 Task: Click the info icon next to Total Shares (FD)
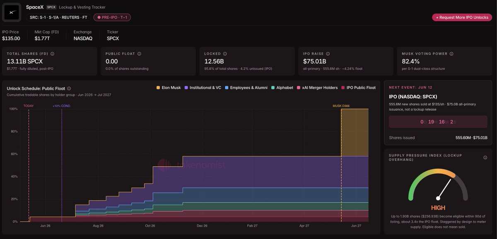(x=52, y=54)
